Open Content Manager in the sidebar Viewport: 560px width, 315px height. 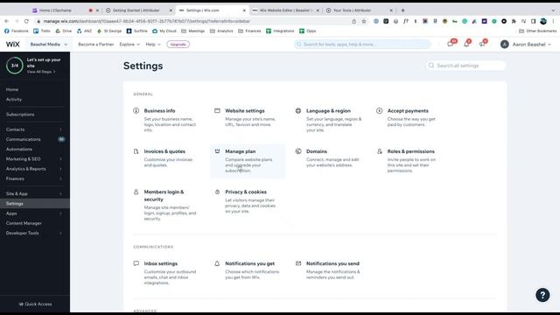(x=24, y=223)
